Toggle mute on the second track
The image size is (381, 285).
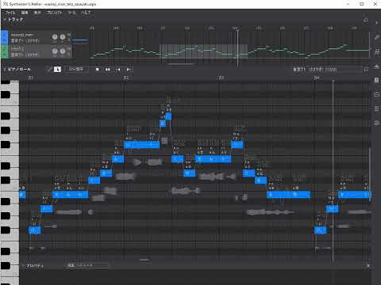tap(69, 48)
